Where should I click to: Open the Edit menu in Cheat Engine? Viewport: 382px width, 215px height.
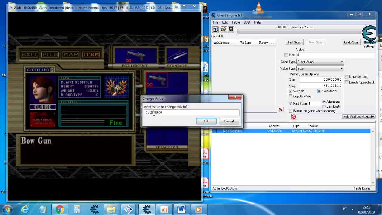225,22
